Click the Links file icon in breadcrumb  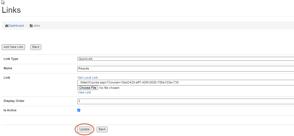[31, 26]
